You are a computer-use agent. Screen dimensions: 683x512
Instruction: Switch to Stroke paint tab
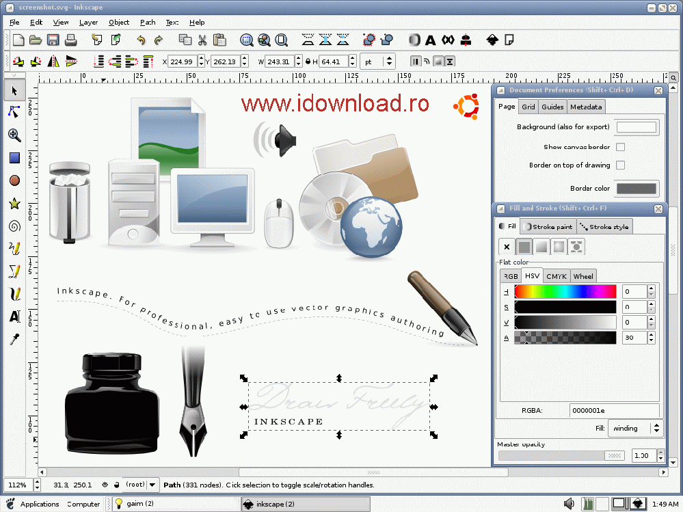coord(548,226)
